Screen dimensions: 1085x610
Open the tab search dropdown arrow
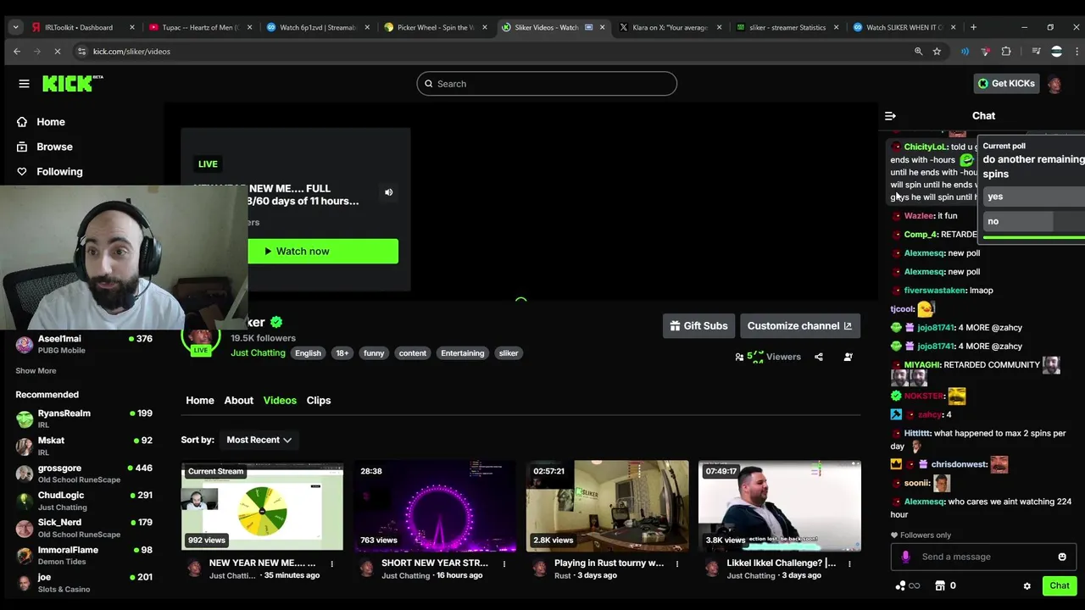coord(15,27)
